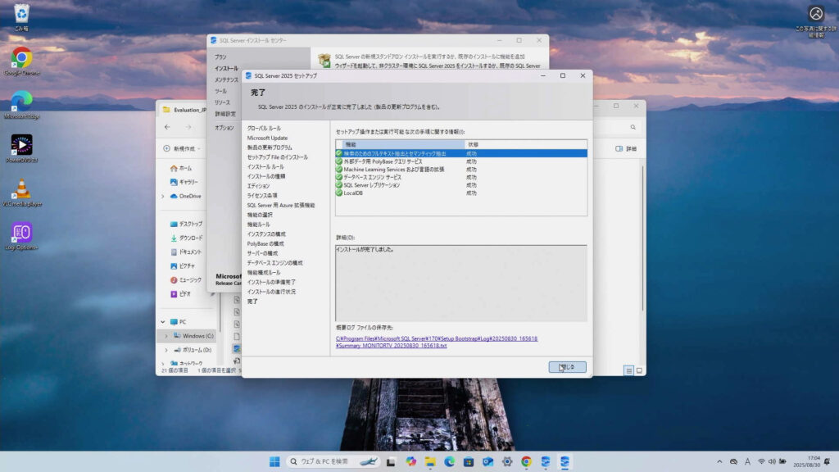Open 詳細設定 in the Install Center sidebar

tap(225, 114)
